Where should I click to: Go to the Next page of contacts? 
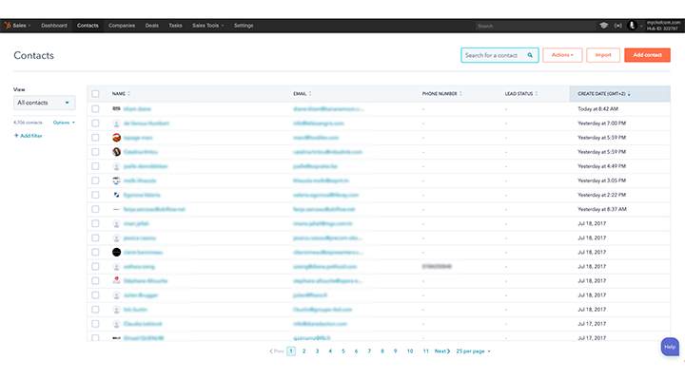point(442,351)
